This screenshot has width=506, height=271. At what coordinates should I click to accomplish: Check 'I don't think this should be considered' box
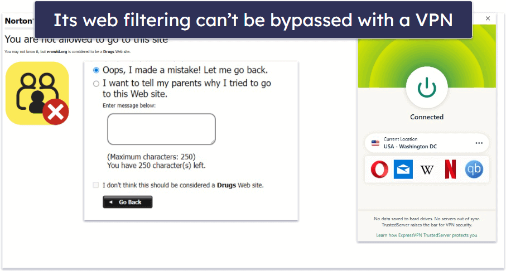point(96,185)
